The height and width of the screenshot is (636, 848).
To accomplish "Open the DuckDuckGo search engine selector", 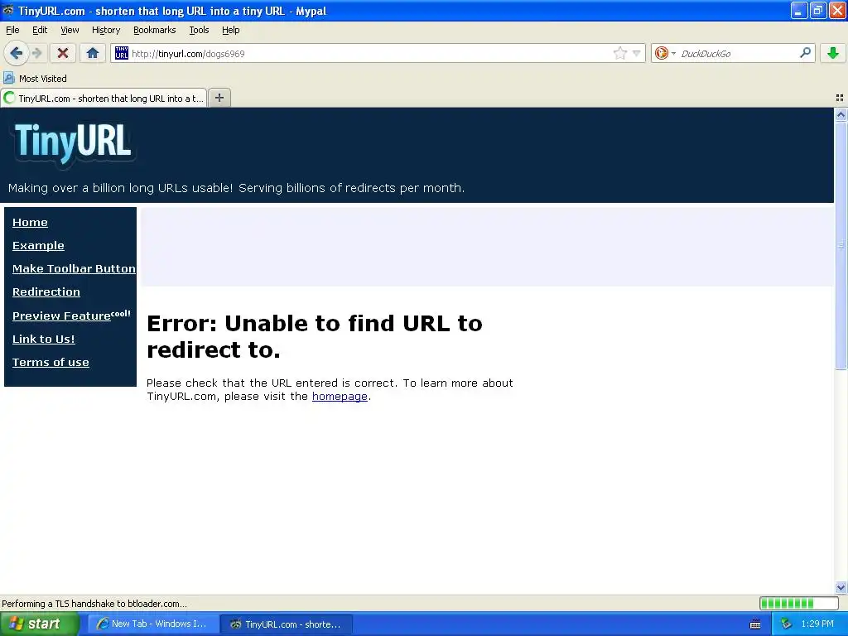I will click(x=665, y=53).
